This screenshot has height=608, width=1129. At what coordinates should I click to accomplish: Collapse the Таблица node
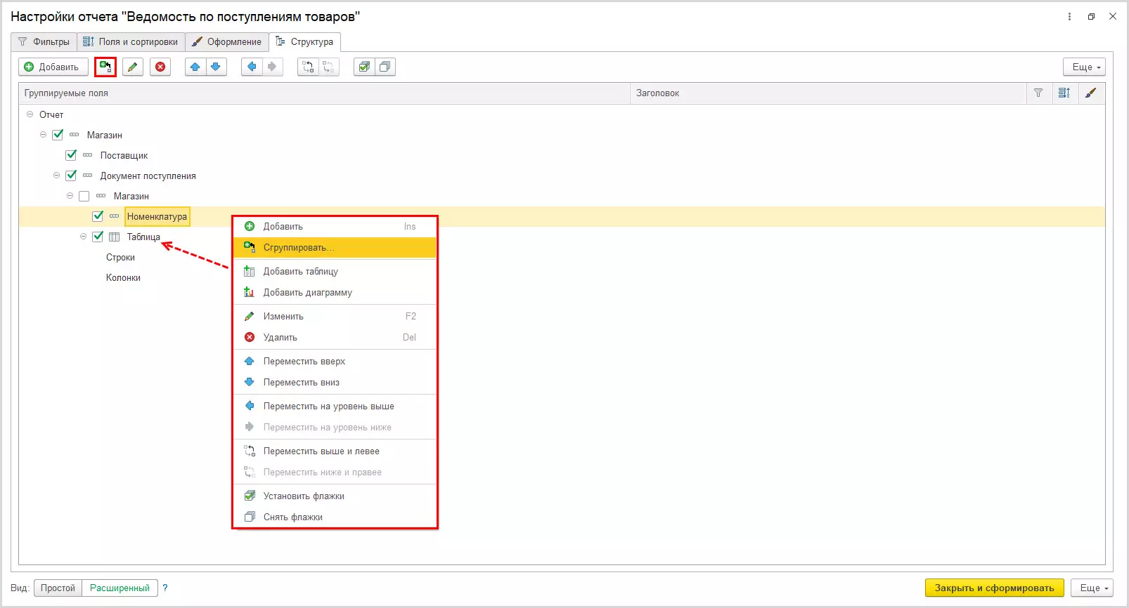click(83, 237)
